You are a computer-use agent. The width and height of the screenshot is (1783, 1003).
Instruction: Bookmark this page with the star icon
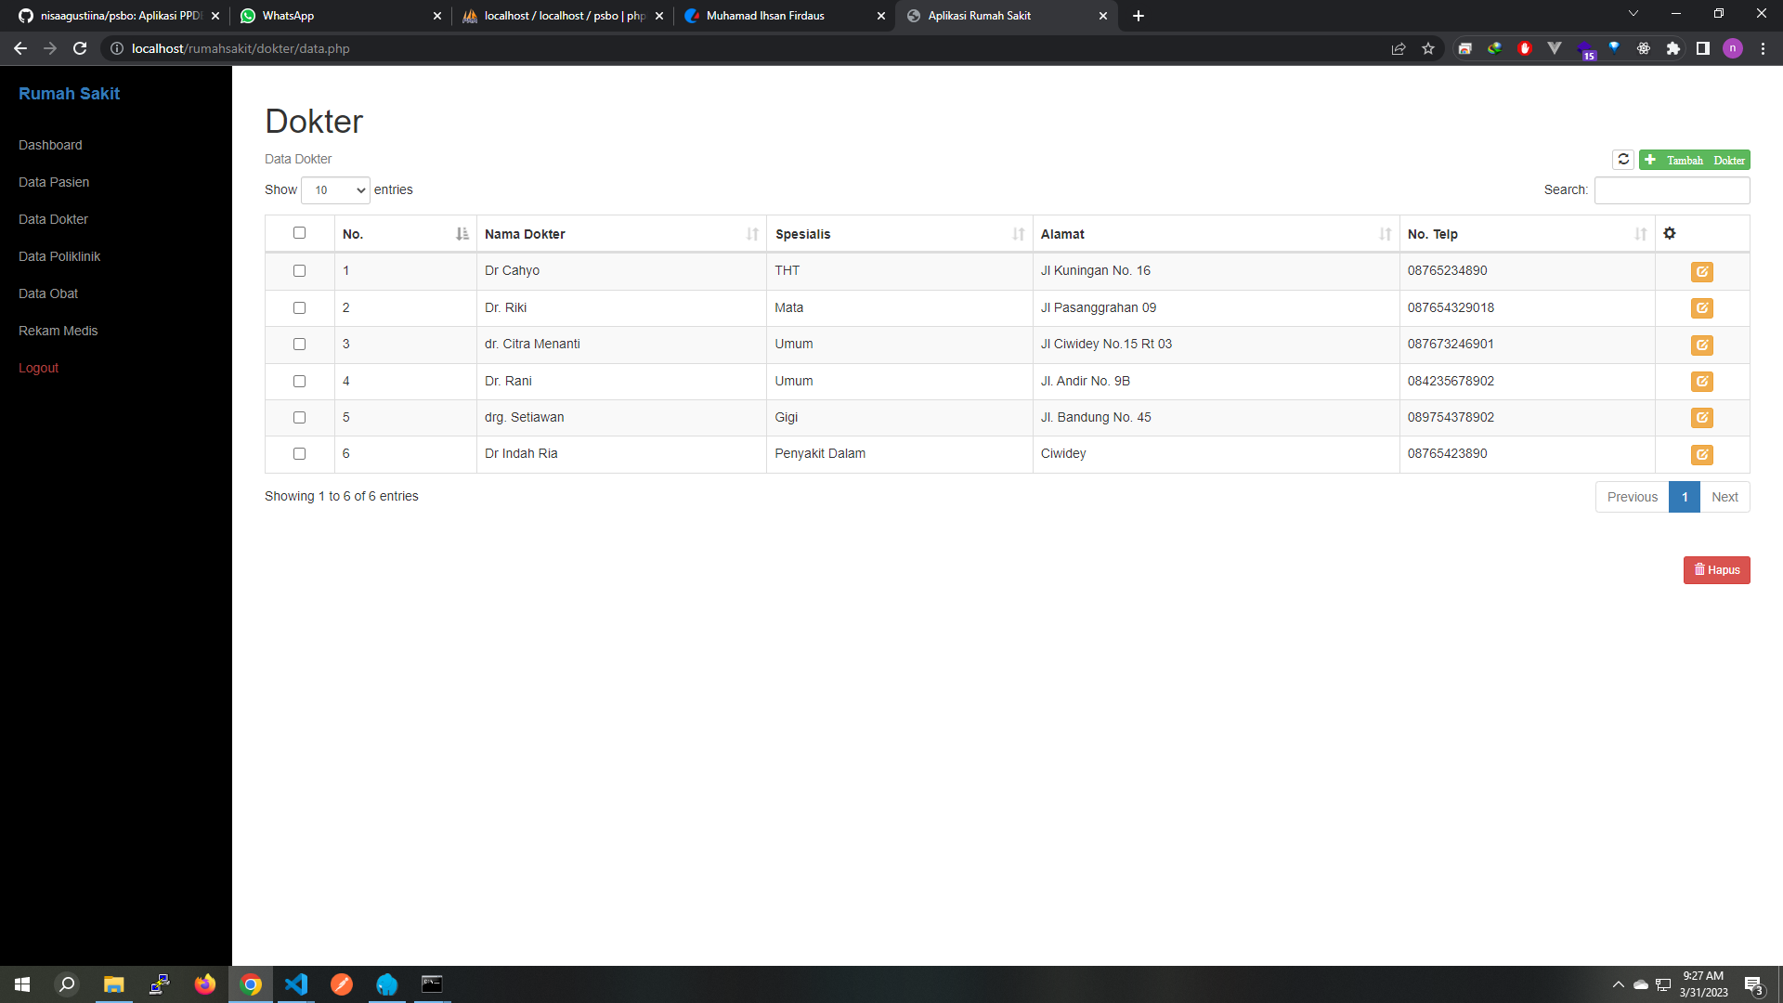pyautogui.click(x=1428, y=48)
